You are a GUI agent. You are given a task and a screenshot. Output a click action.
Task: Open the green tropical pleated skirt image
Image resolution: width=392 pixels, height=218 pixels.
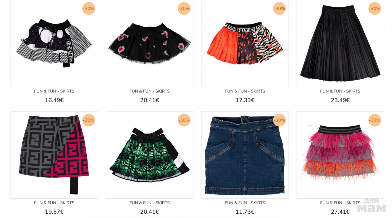point(149,155)
